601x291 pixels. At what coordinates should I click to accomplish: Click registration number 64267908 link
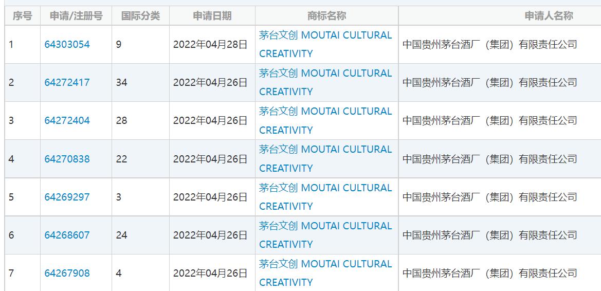tap(67, 273)
